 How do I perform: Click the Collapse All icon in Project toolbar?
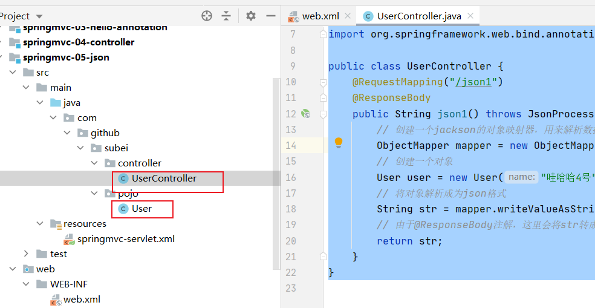226,16
